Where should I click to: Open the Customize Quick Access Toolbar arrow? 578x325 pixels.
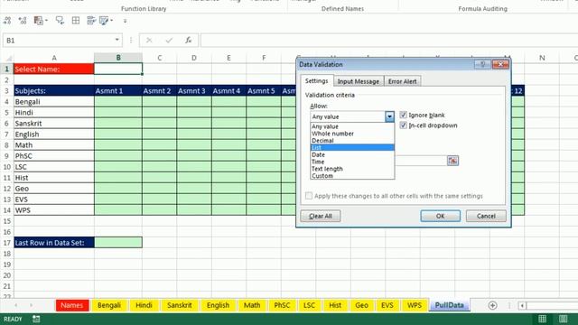[125, 21]
